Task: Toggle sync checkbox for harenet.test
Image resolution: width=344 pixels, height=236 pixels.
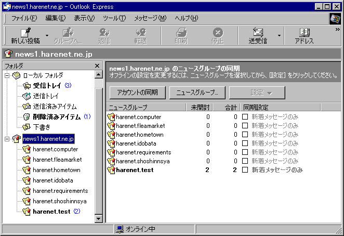Action: (245, 169)
